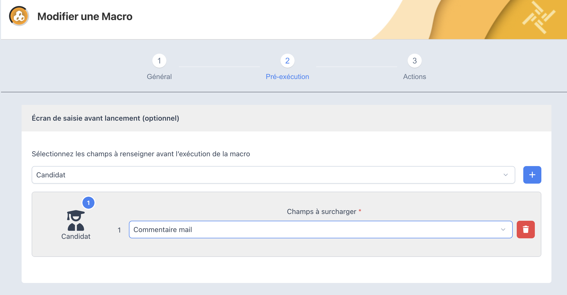Open the Général step label

(x=159, y=77)
